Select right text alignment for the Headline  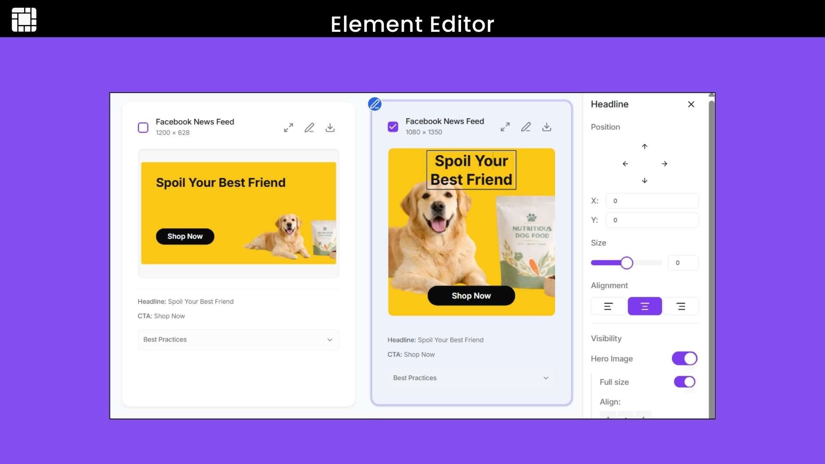(681, 306)
